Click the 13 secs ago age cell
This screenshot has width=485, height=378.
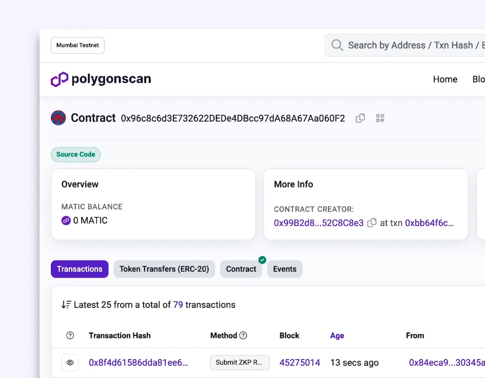click(354, 363)
